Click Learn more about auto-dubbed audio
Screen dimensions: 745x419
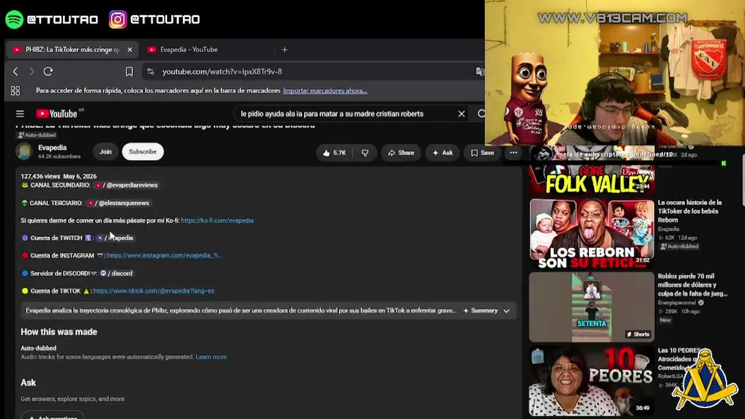211,357
